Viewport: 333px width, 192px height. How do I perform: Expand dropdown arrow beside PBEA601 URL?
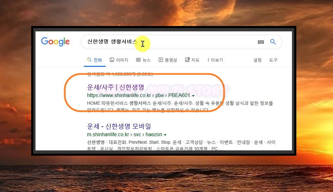point(193,96)
